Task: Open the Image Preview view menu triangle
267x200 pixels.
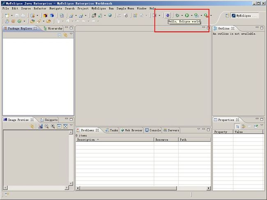Action: click(x=71, y=125)
